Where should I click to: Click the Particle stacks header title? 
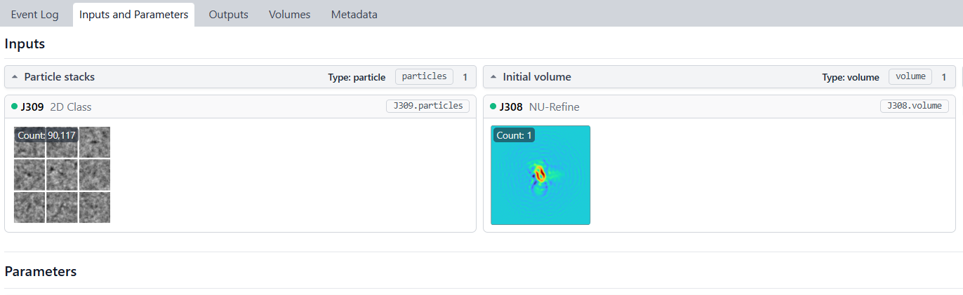(59, 77)
